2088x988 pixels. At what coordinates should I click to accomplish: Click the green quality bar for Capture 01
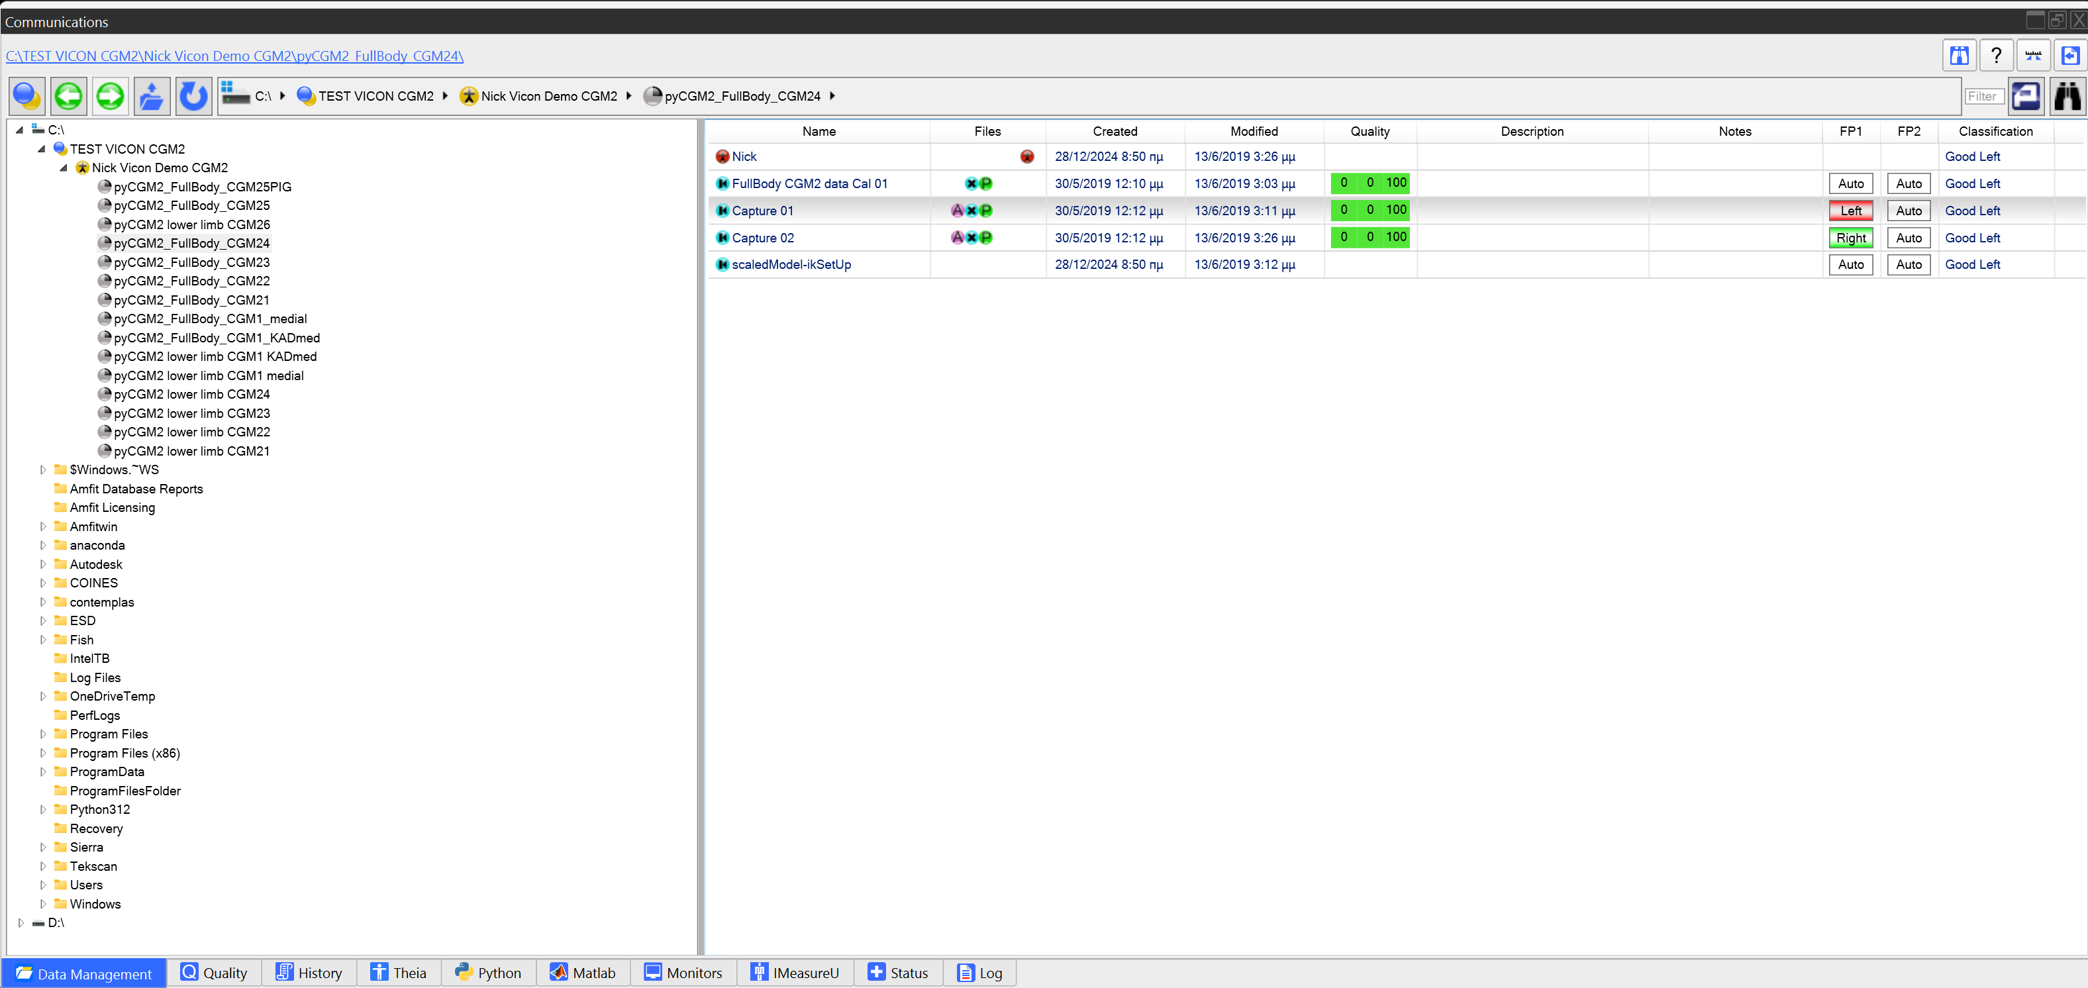pos(1369,211)
